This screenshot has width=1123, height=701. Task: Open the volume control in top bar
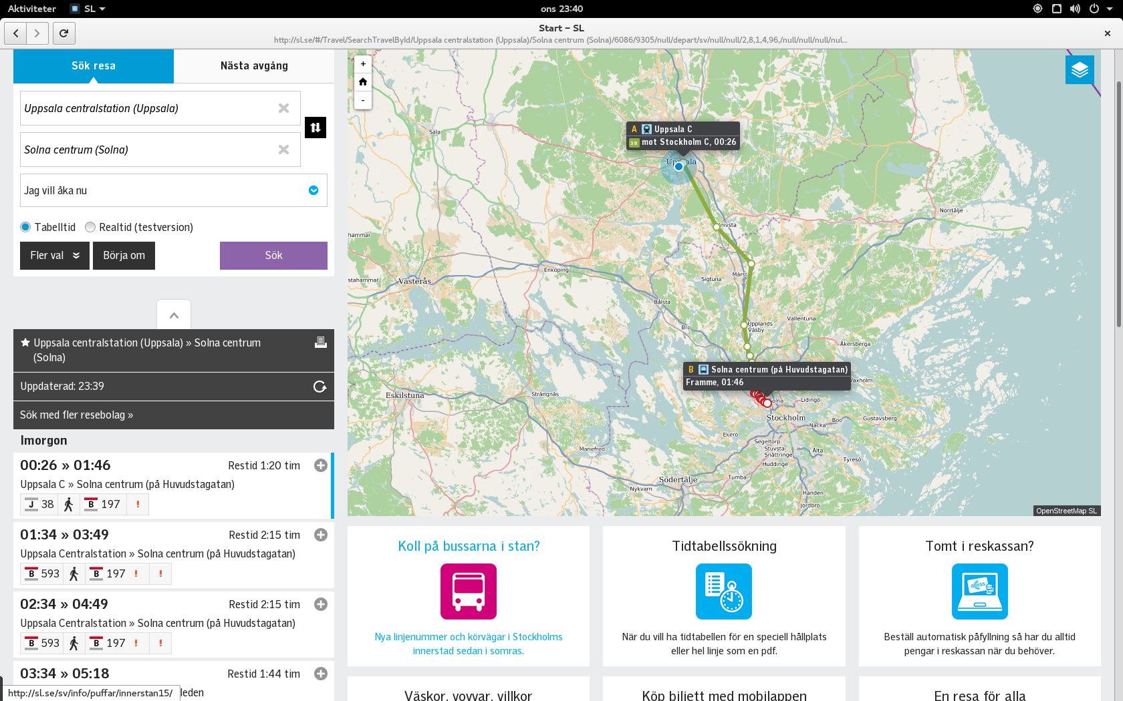(x=1075, y=9)
